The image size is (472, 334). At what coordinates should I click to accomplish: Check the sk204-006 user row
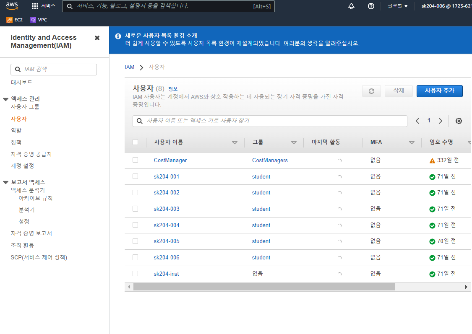tap(136, 257)
